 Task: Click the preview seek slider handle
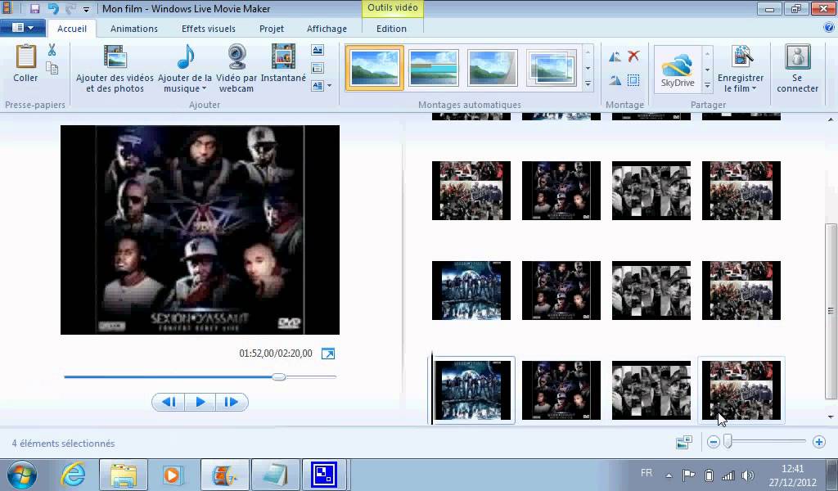[x=278, y=376]
